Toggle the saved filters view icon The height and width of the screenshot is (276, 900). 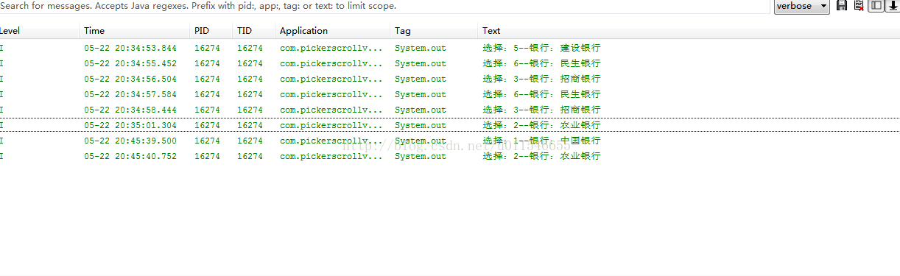pyautogui.click(x=876, y=6)
